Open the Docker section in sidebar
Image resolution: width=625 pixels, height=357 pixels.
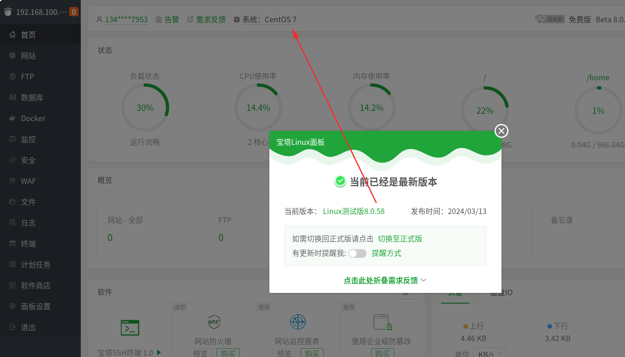40,118
